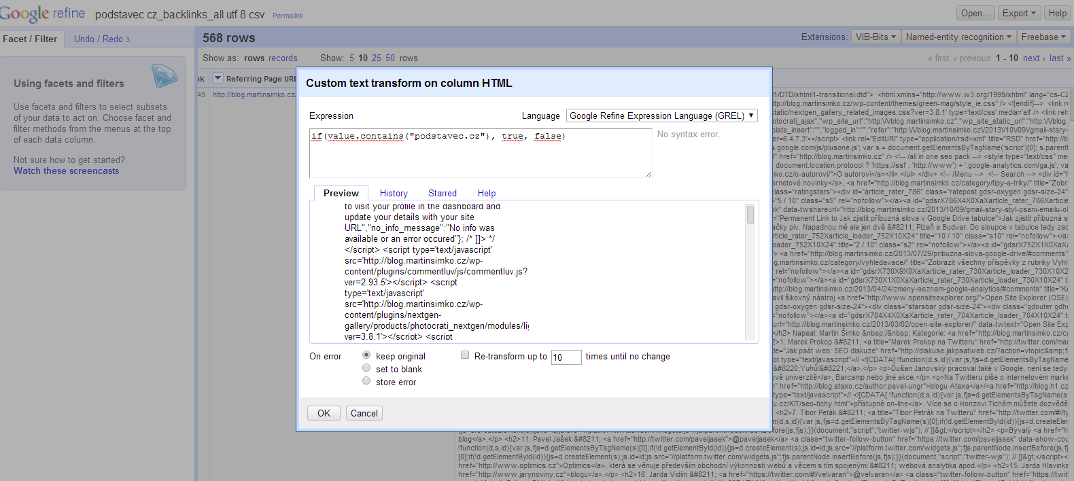Image resolution: width=1074 pixels, height=481 pixels.
Task: Select the keep original radio option
Action: (x=366, y=355)
